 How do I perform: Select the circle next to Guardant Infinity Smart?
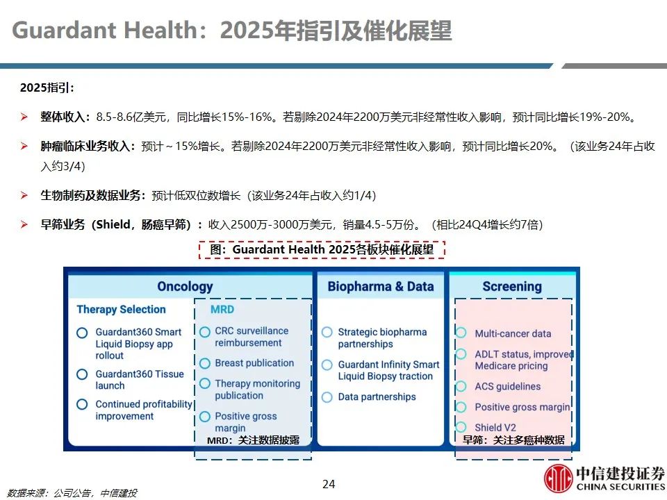327,365
